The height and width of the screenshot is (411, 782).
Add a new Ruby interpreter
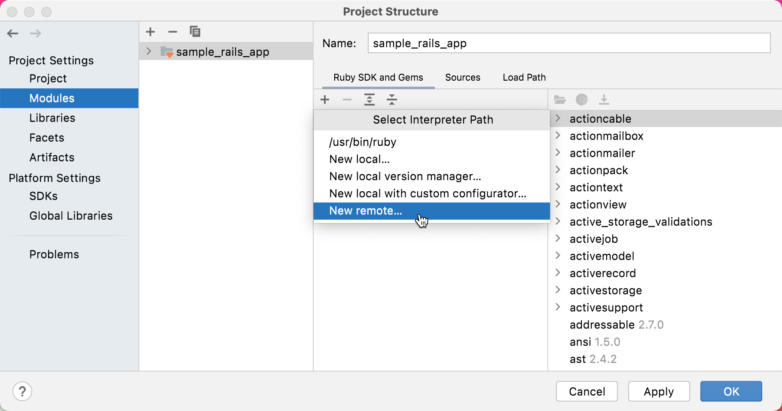[x=325, y=100]
